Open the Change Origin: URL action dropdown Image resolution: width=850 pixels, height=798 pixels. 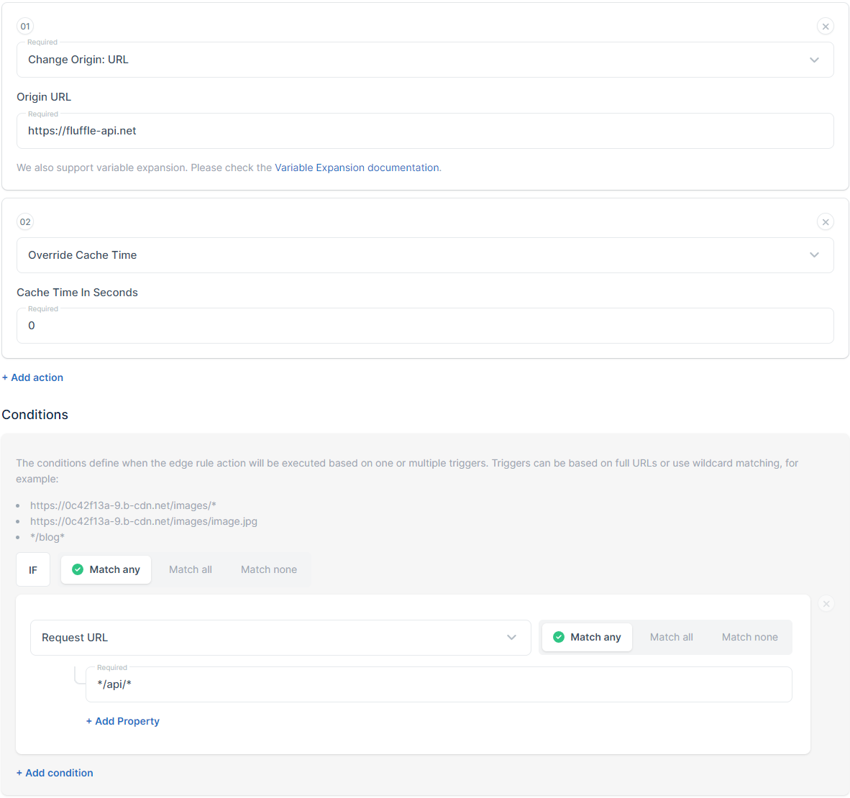[x=814, y=60]
